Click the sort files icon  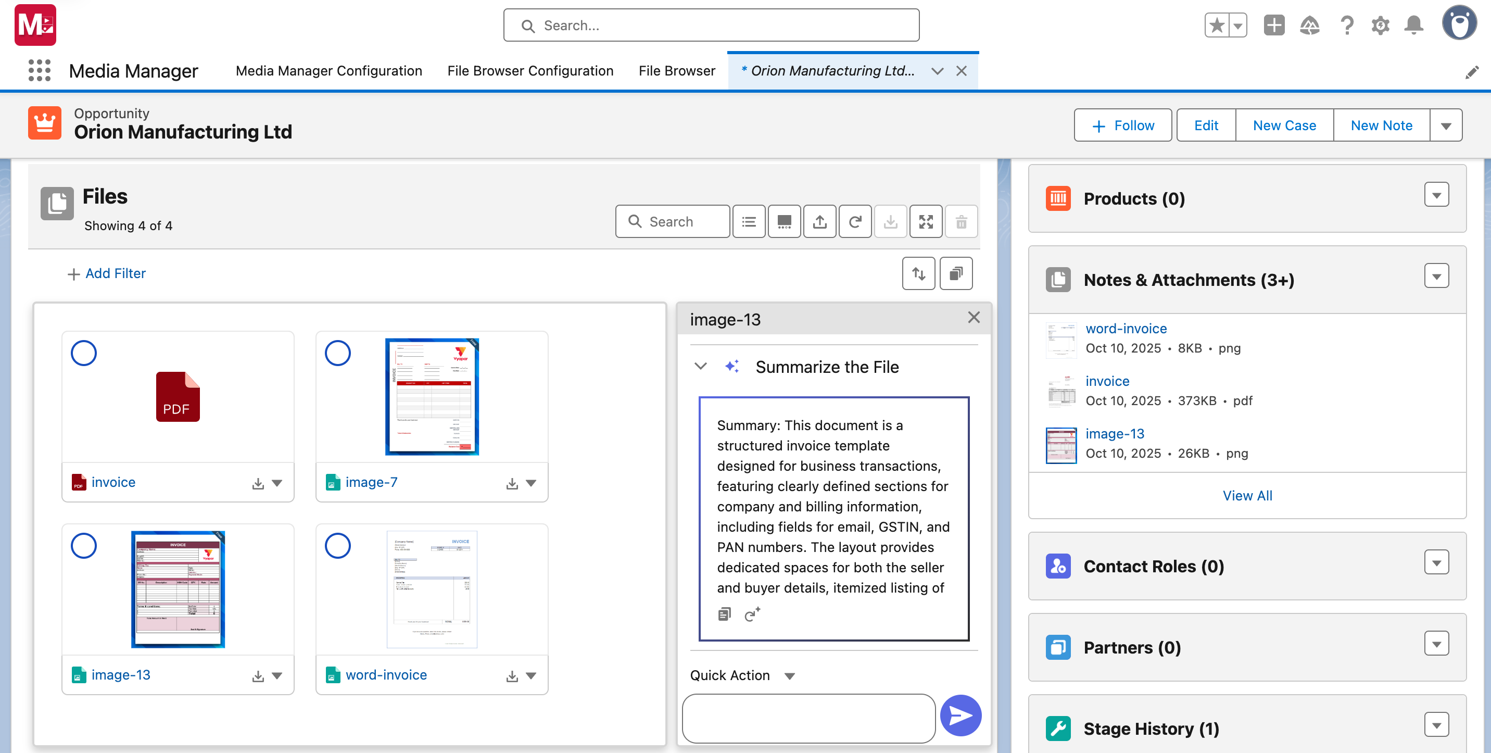pos(918,273)
